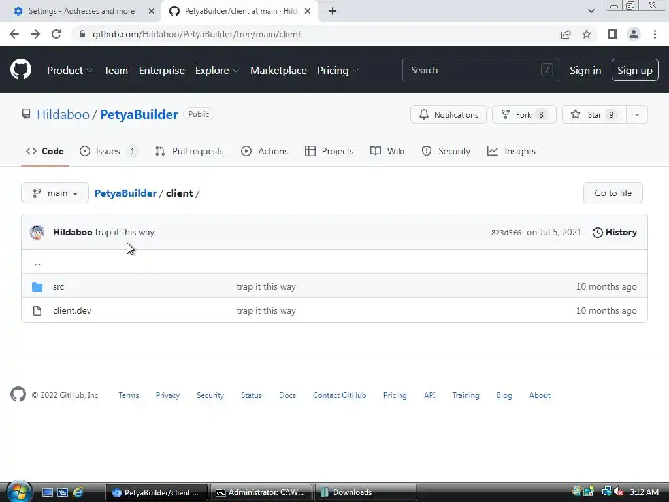Open the star lists dropdown arrow
The width and height of the screenshot is (669, 502).
click(637, 114)
